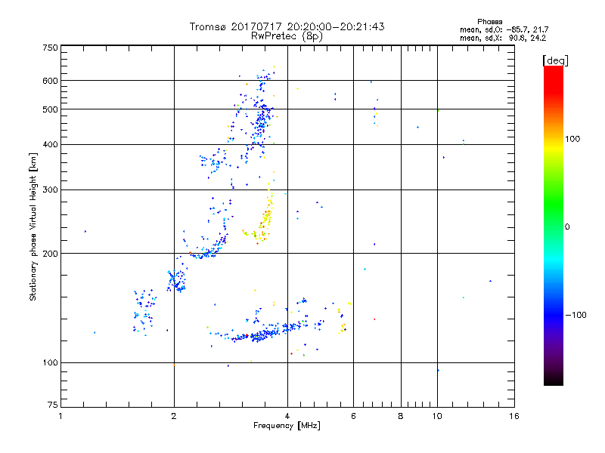This screenshot has width=605, height=453.
Task: Click the "mean, sd,O: -85.7, 21.7" line
Action: (504, 29)
